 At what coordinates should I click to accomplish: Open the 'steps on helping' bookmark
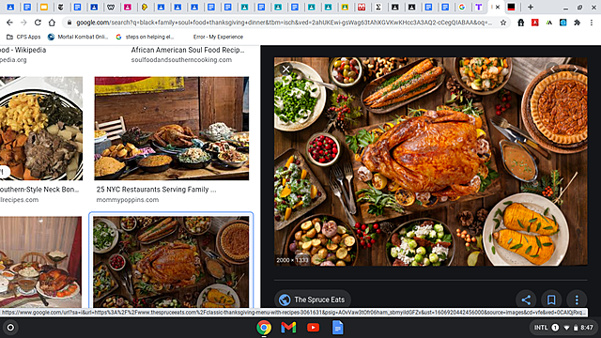145,37
